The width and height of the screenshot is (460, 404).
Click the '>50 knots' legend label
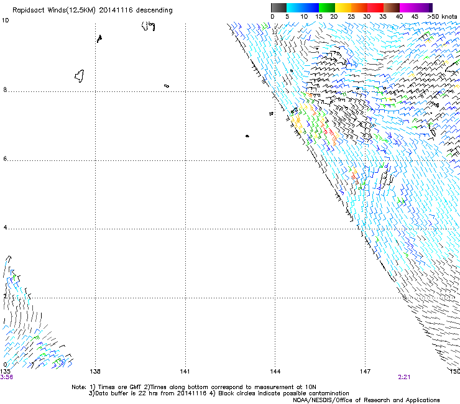click(x=442, y=17)
